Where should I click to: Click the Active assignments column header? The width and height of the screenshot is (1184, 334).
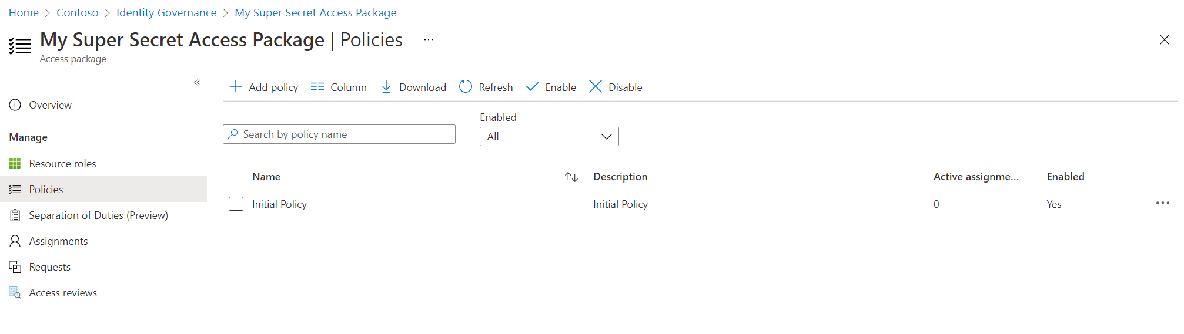pos(976,177)
